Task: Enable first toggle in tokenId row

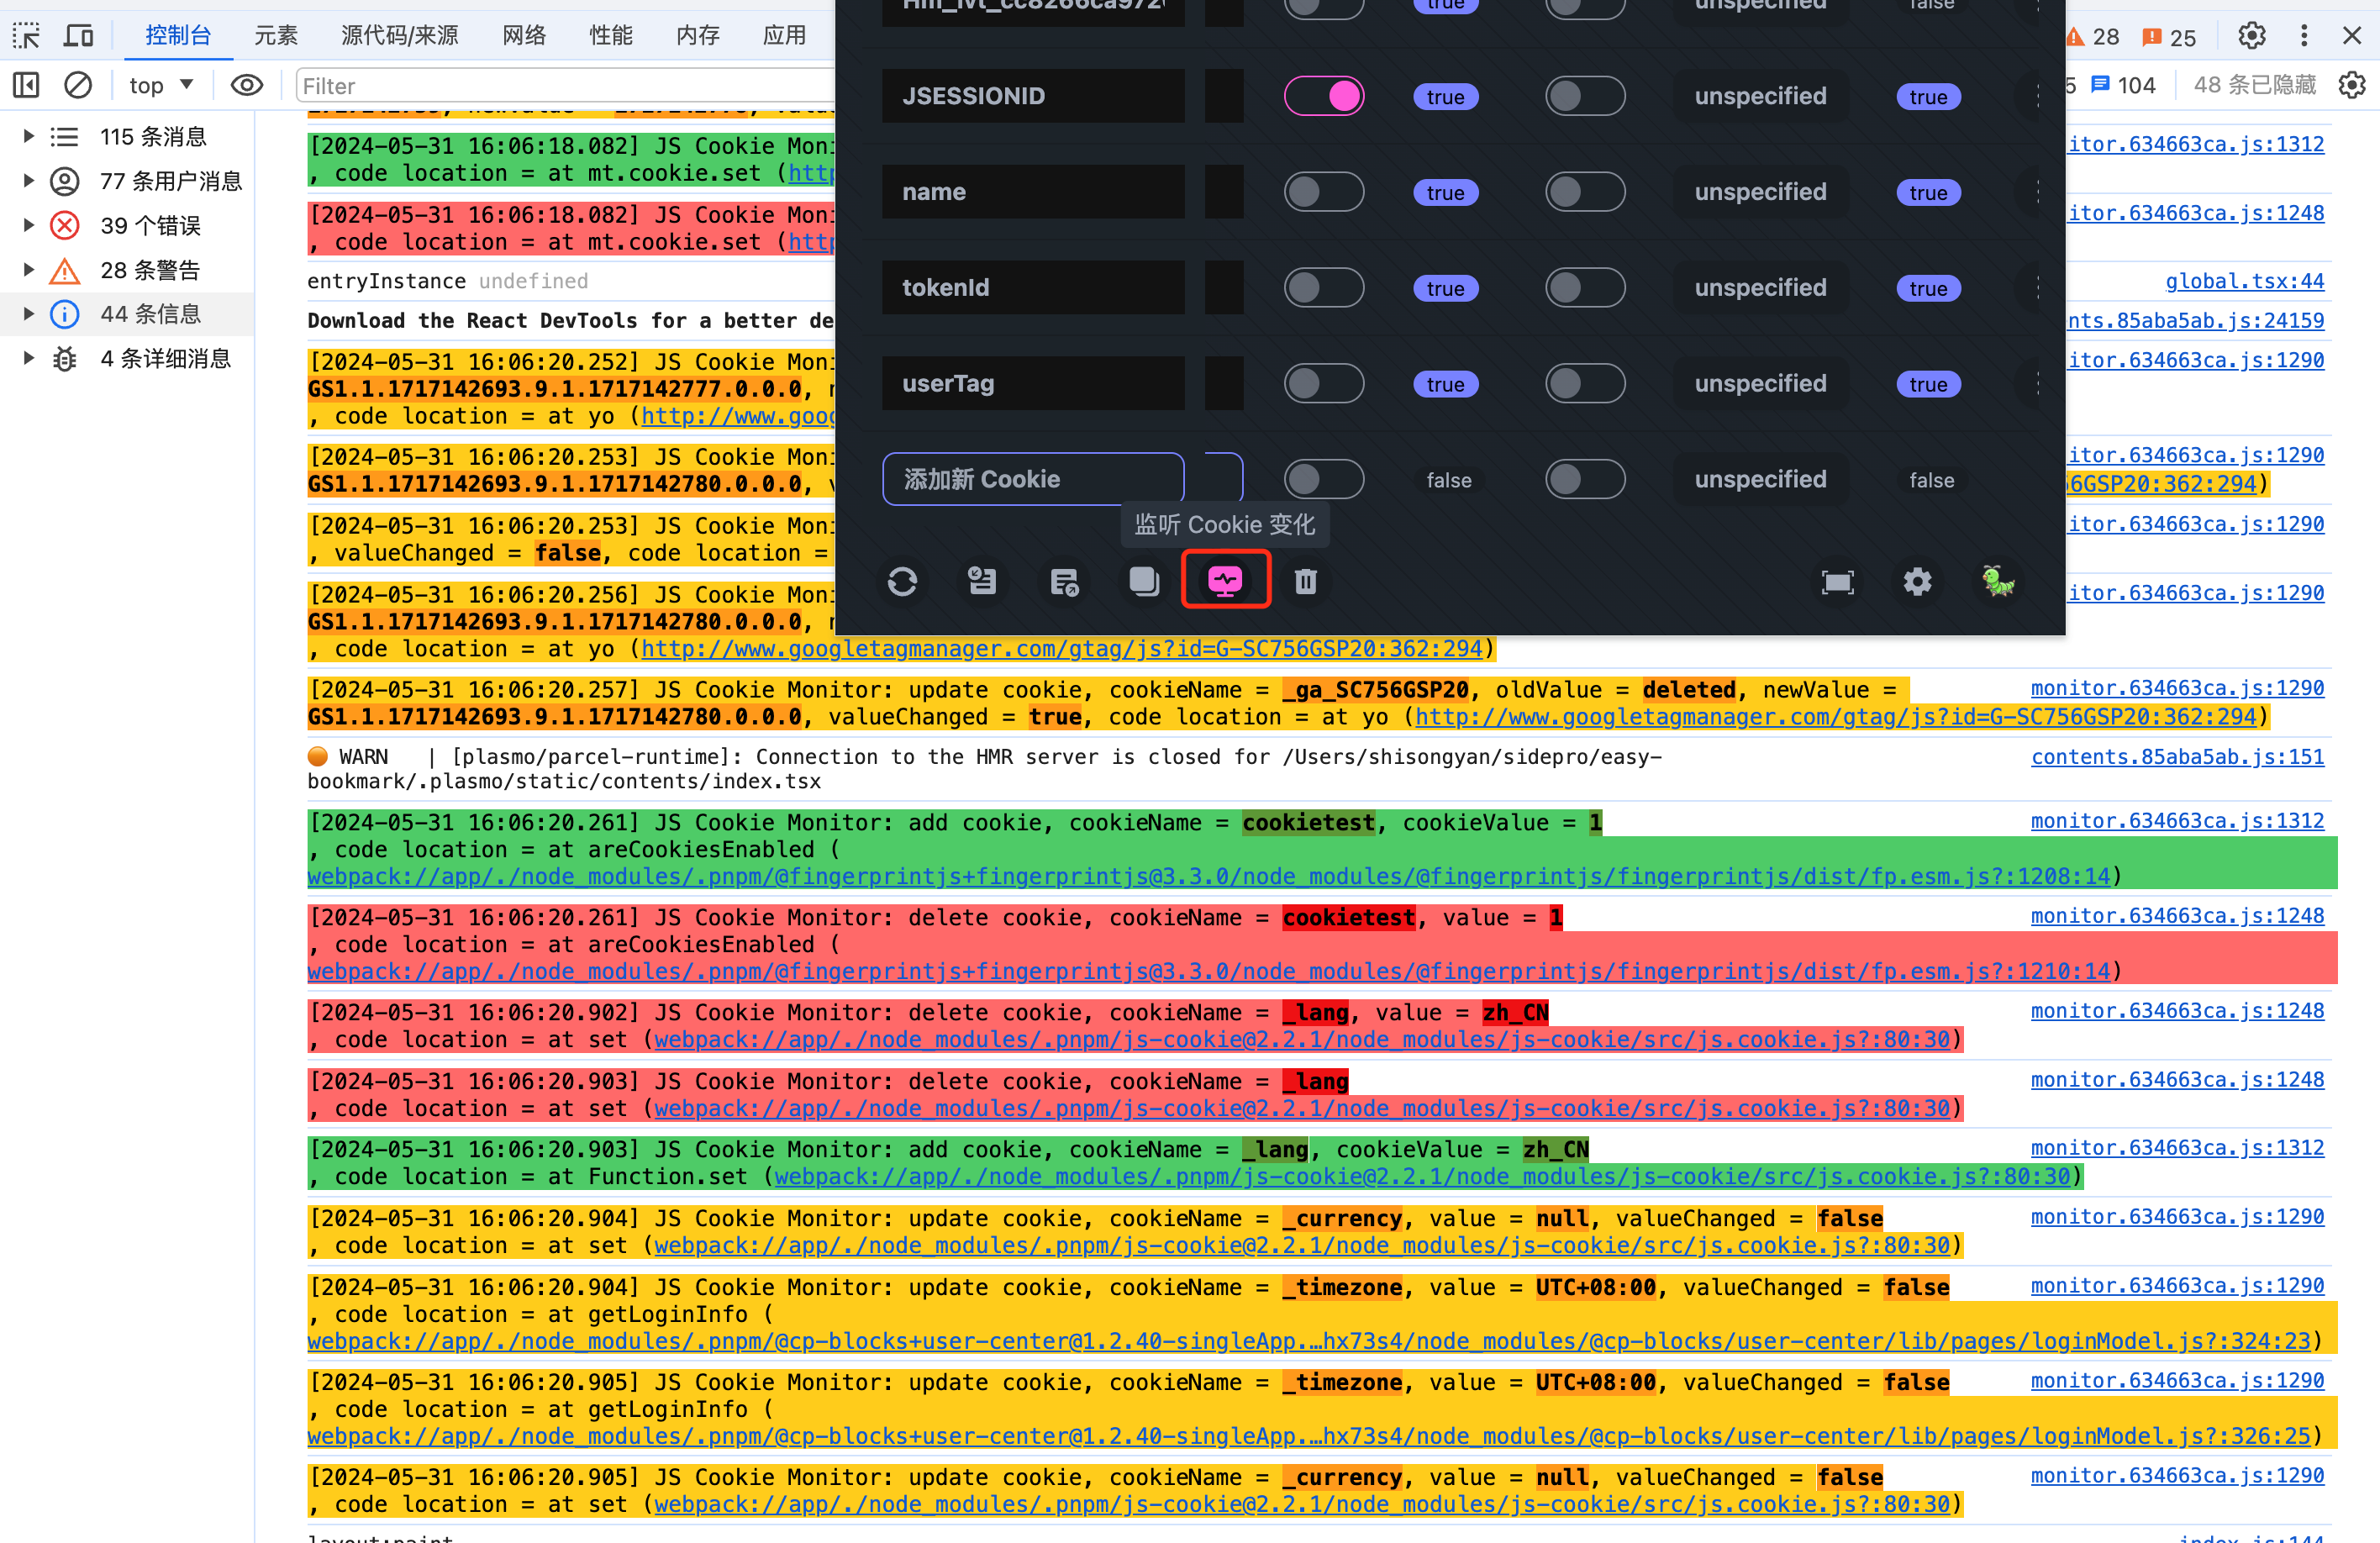Action: click(x=1324, y=288)
